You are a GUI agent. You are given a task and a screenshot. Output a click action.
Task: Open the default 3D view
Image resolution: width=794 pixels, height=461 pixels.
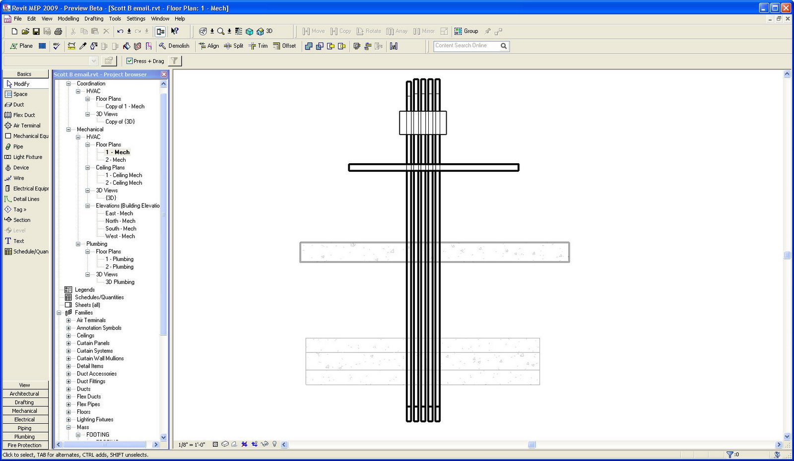[x=265, y=31]
